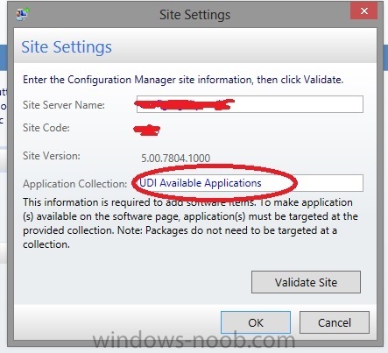Dismiss the dialog with Cancel

(x=335, y=322)
